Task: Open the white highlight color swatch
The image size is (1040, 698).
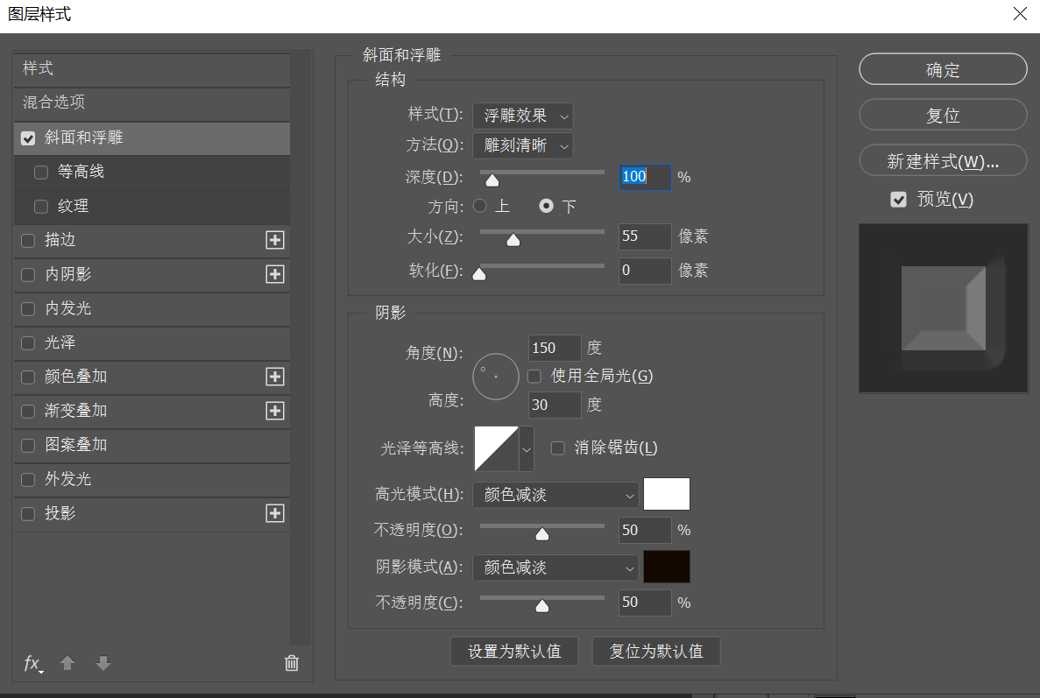Action: 667,495
